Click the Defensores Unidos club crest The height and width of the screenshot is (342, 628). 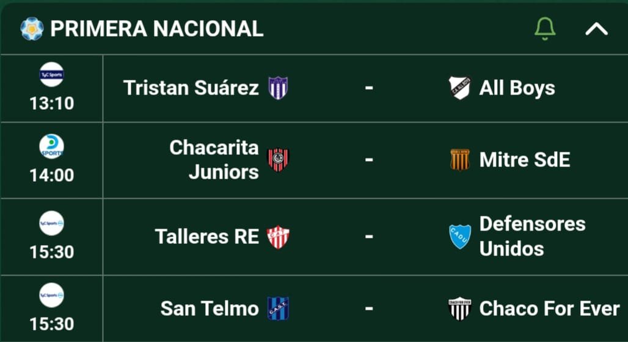click(460, 237)
